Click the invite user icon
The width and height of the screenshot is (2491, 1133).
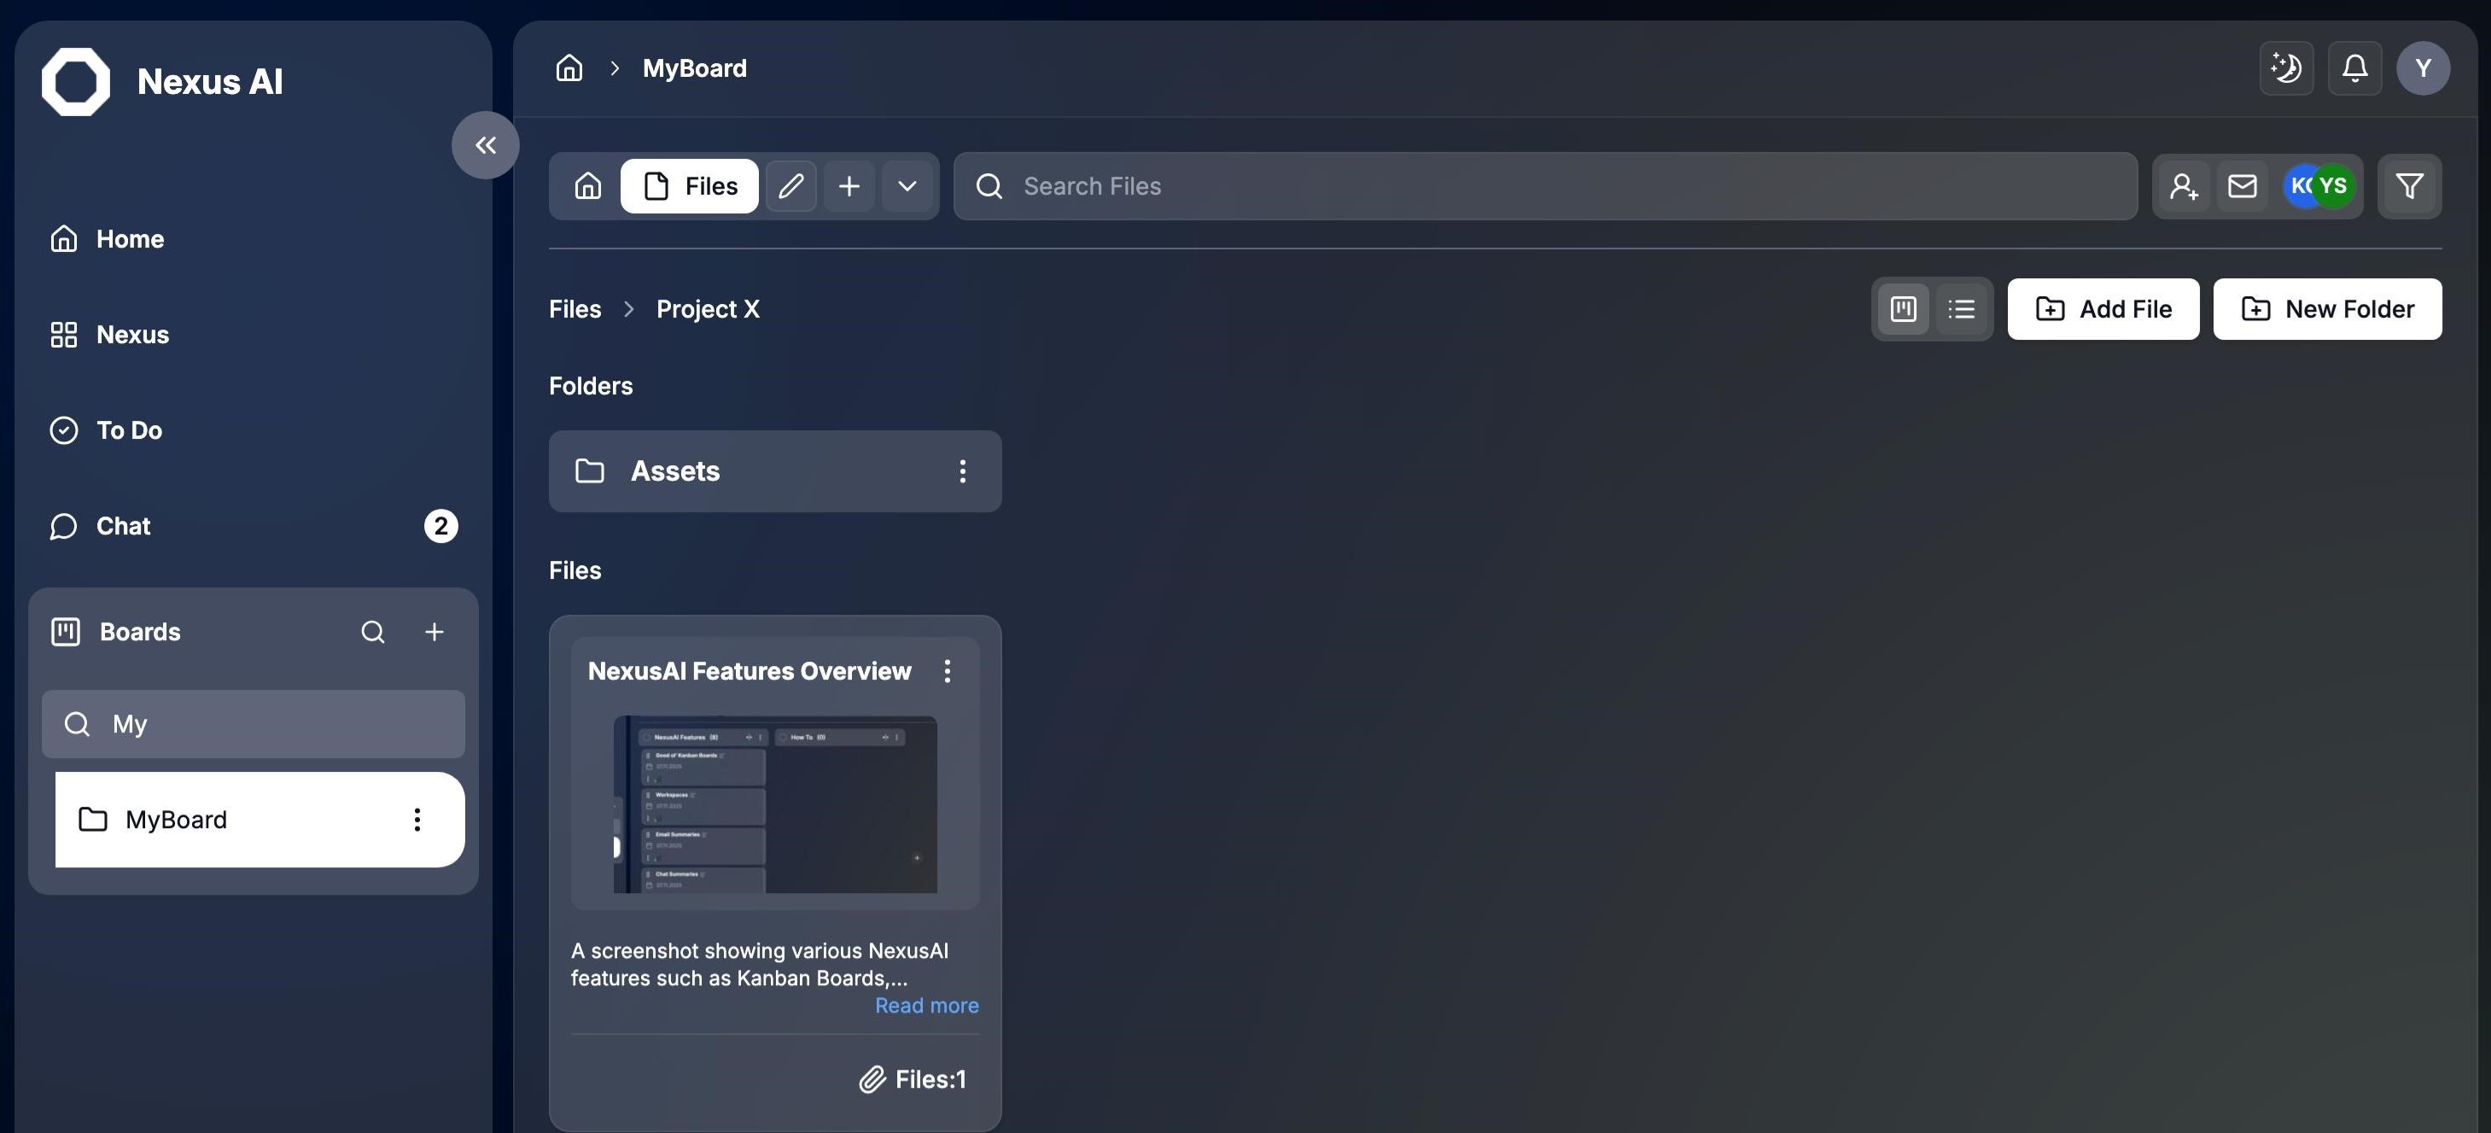2184,186
